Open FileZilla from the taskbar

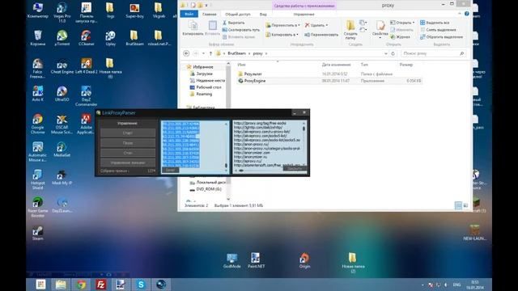coord(100,285)
